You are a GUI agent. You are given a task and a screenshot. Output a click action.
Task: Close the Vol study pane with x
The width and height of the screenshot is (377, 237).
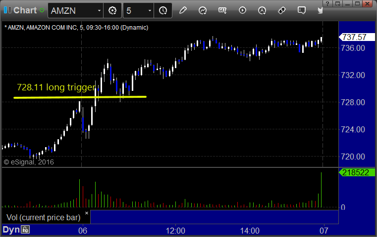tap(87, 213)
